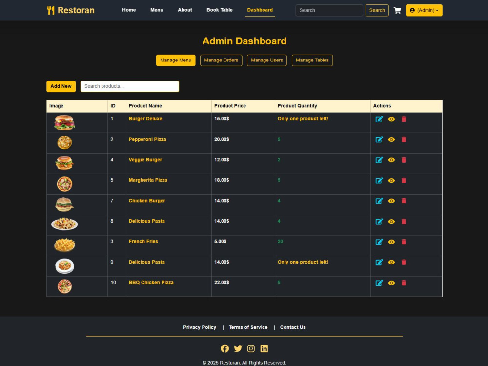Open the Twitter footer icon
The width and height of the screenshot is (488, 366).
click(238, 348)
